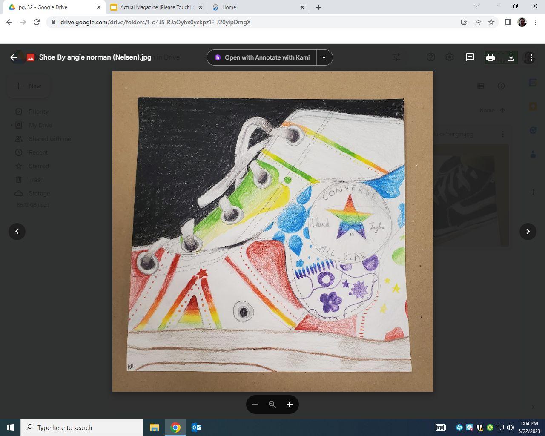Click the taskbar clock showing 1:04 PM
The width and height of the screenshot is (545, 436).
pyautogui.click(x=529, y=427)
